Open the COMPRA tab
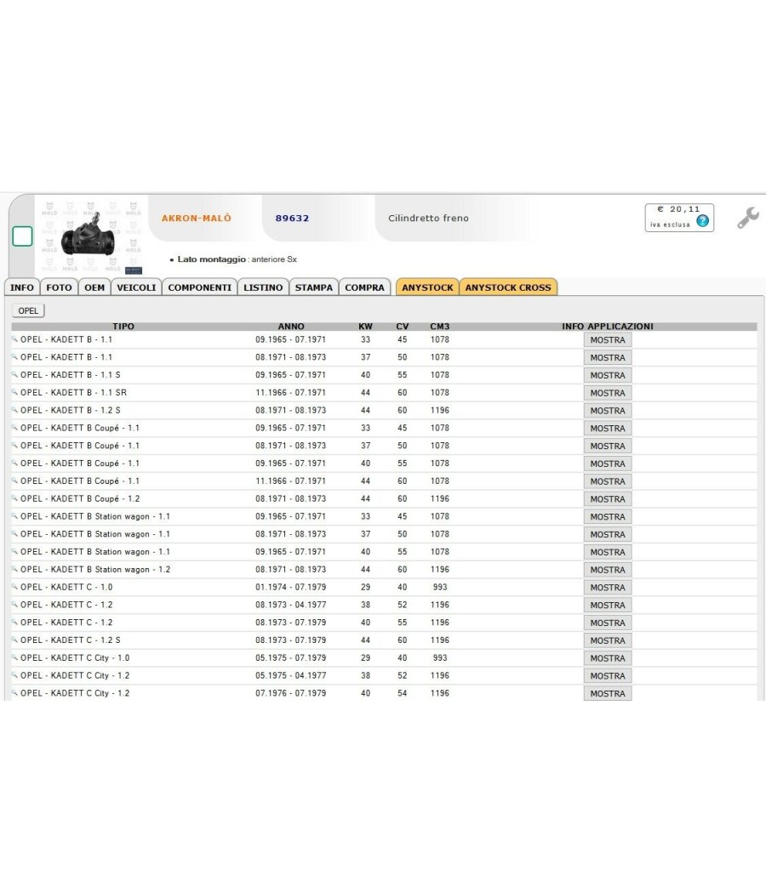Screen dimensions: 766x893 pyautogui.click(x=365, y=287)
